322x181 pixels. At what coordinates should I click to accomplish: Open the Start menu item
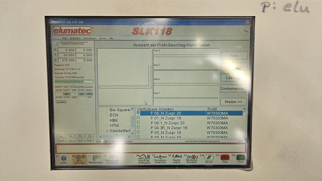tap(65, 38)
